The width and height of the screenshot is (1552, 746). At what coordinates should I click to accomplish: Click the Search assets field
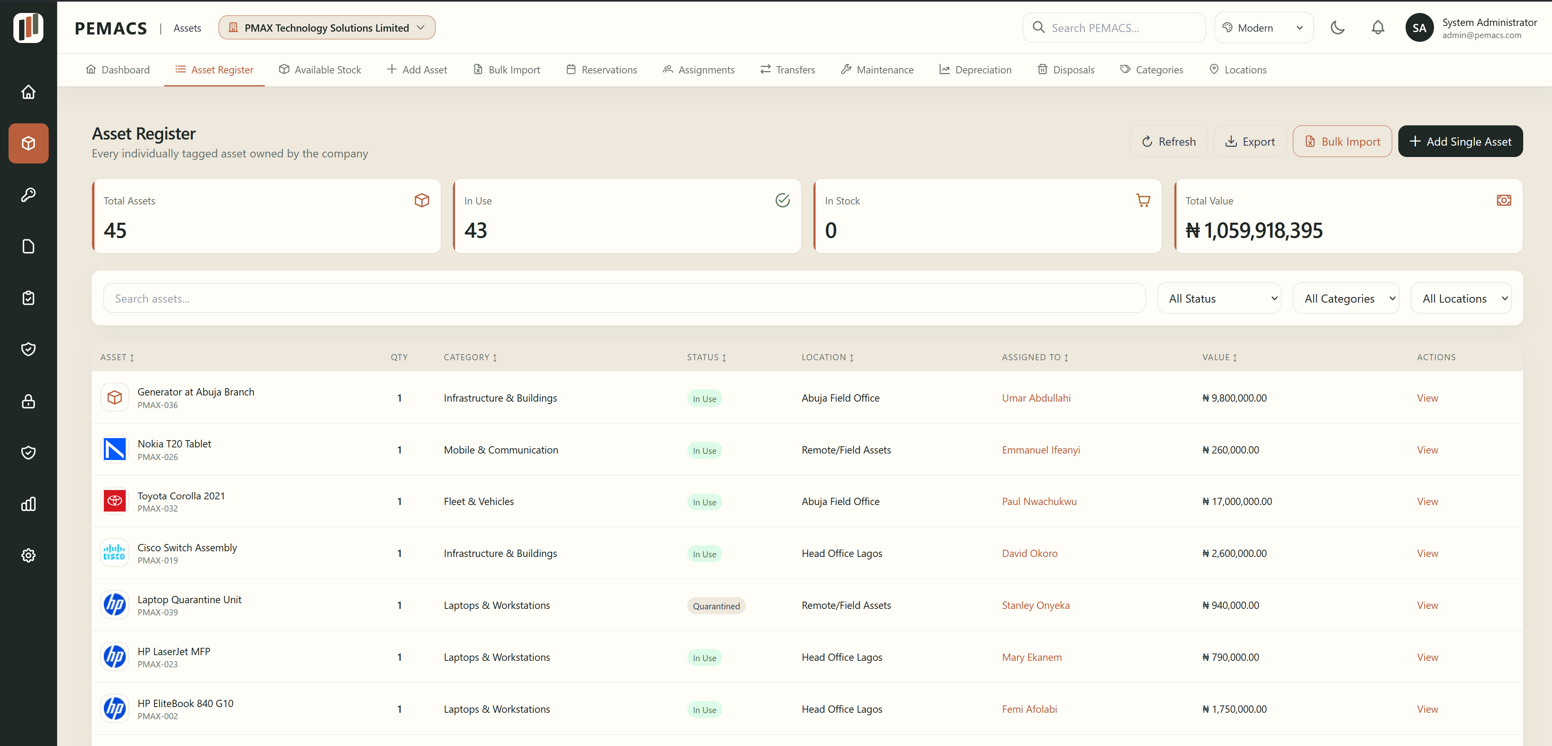point(624,298)
